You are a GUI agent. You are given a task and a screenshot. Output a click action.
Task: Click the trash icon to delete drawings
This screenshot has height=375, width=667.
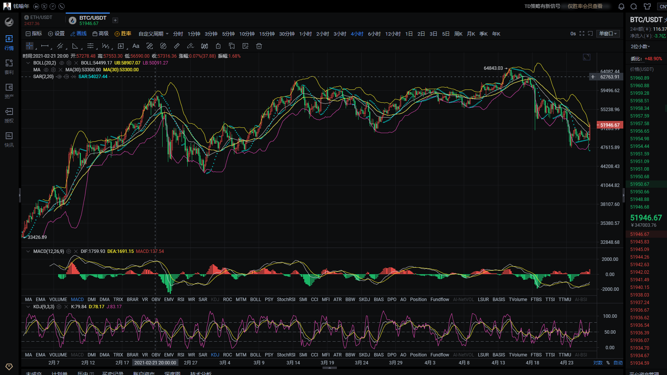tap(259, 46)
